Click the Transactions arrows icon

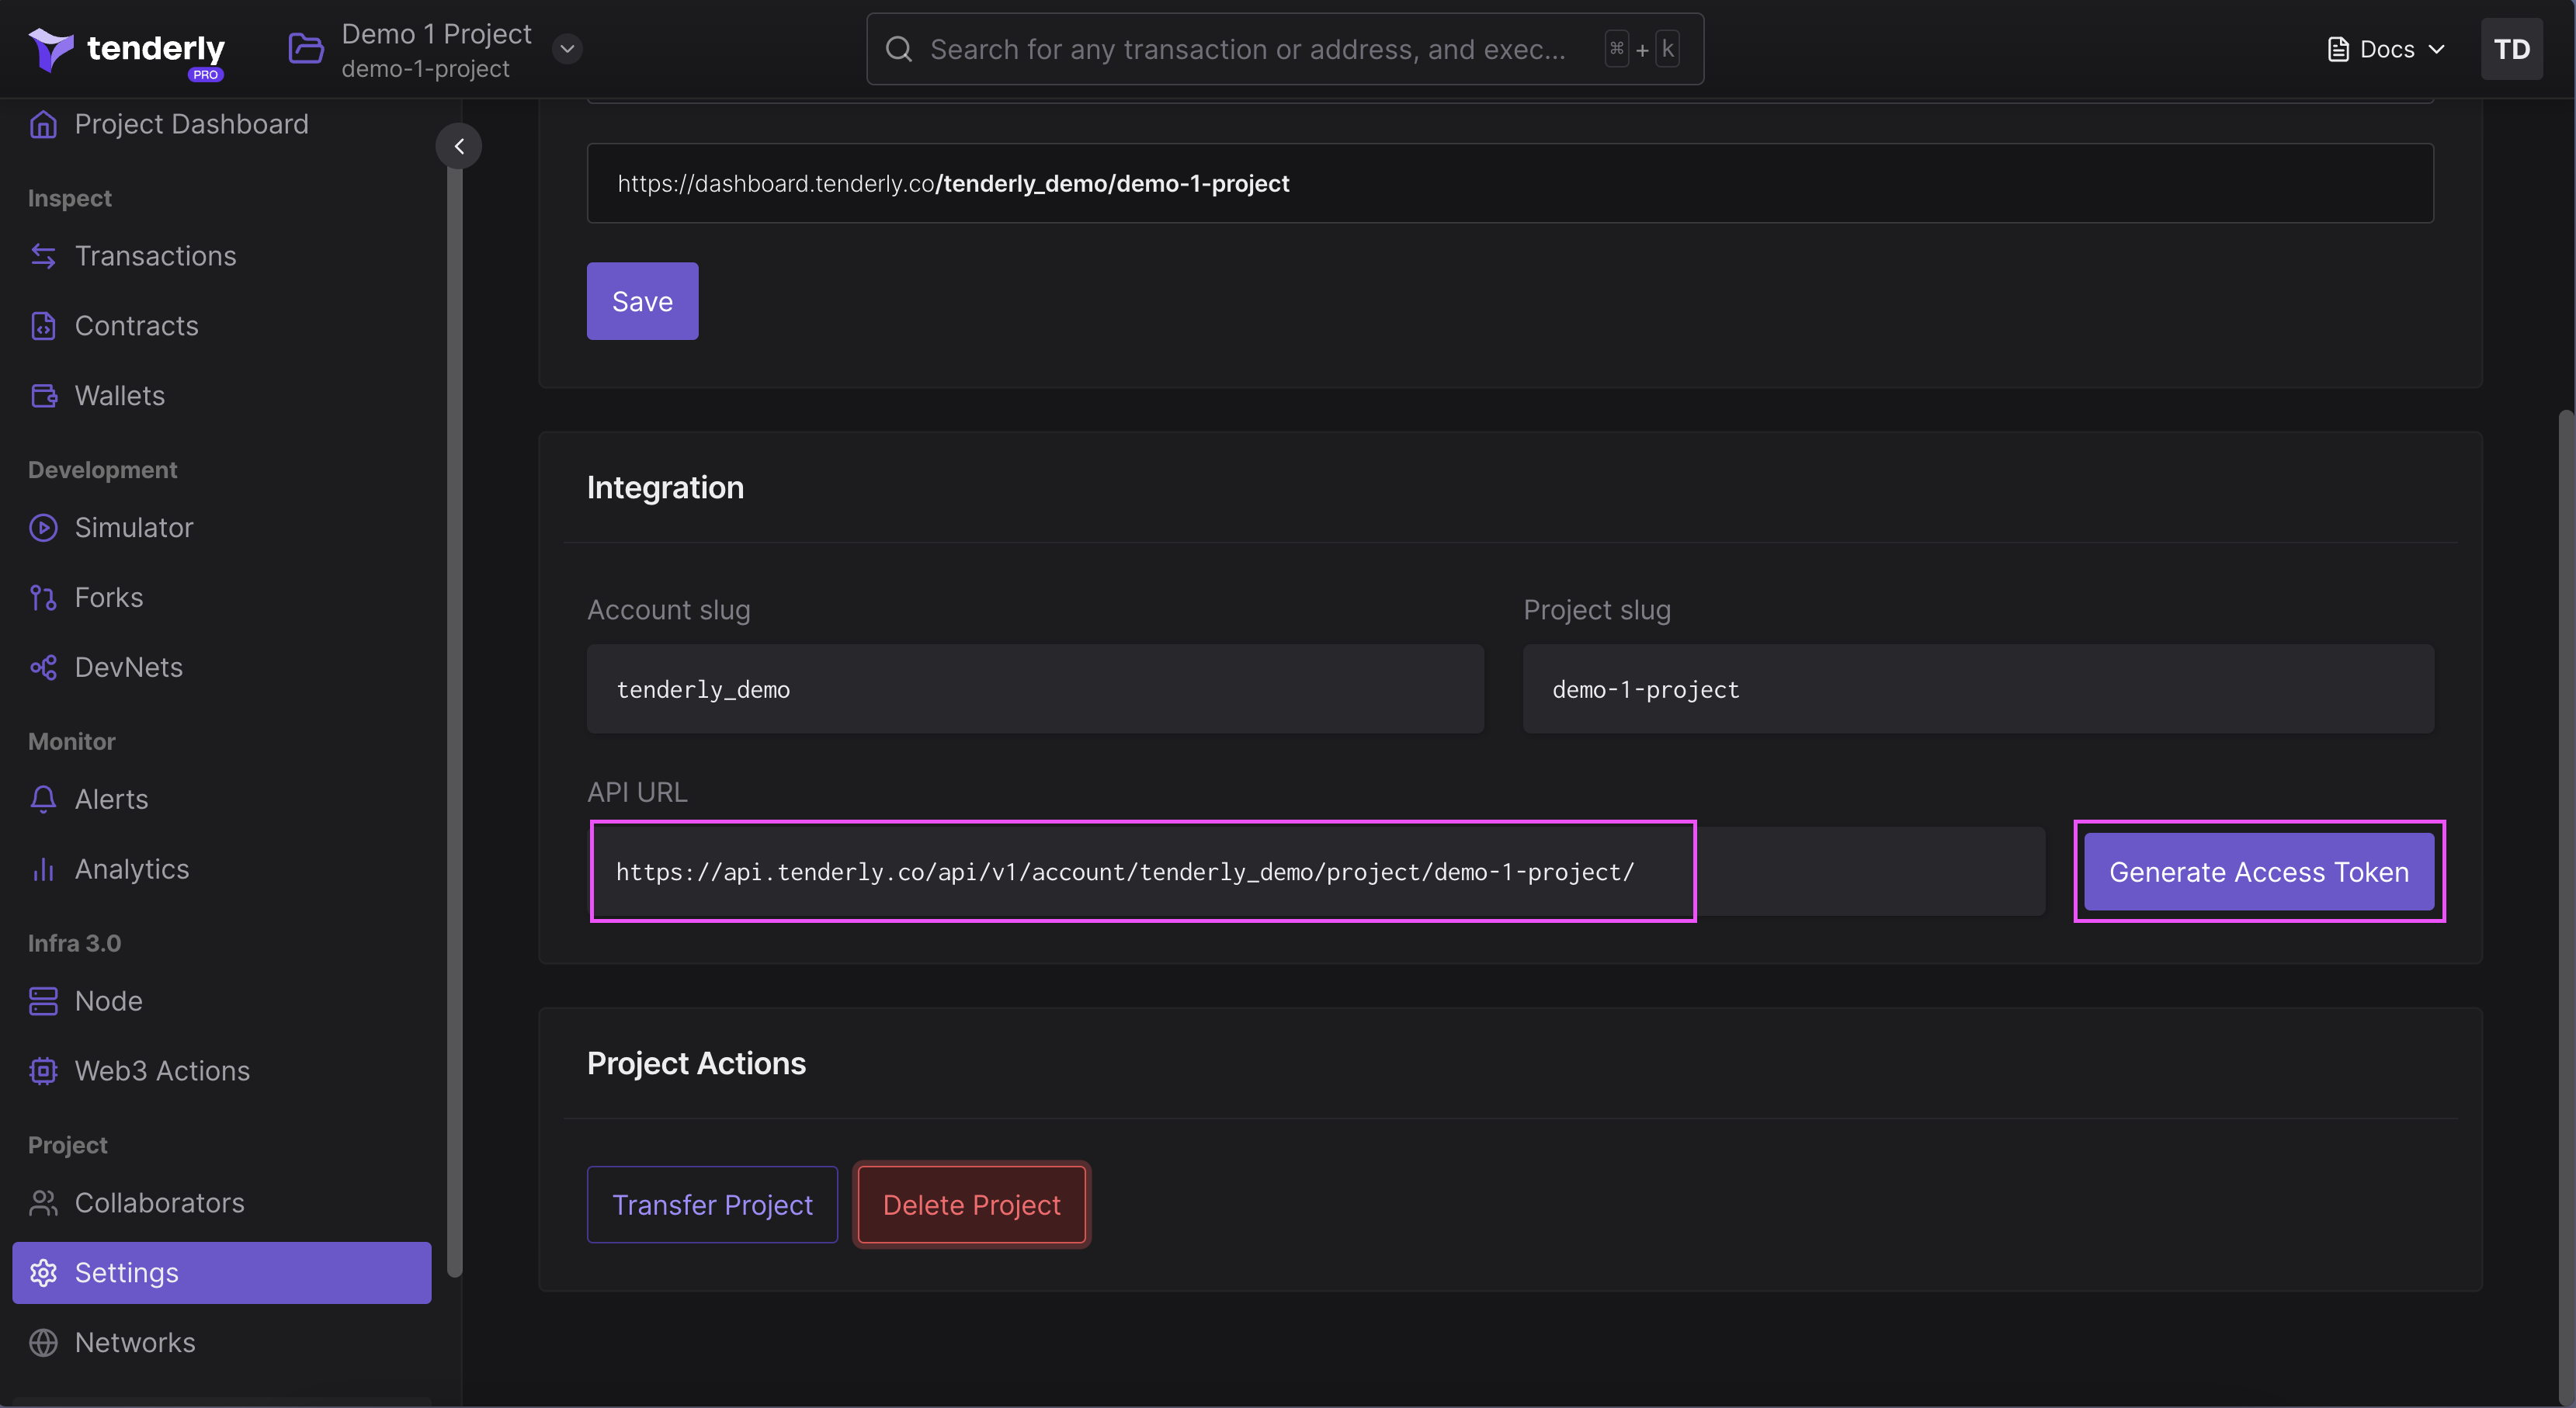(43, 256)
